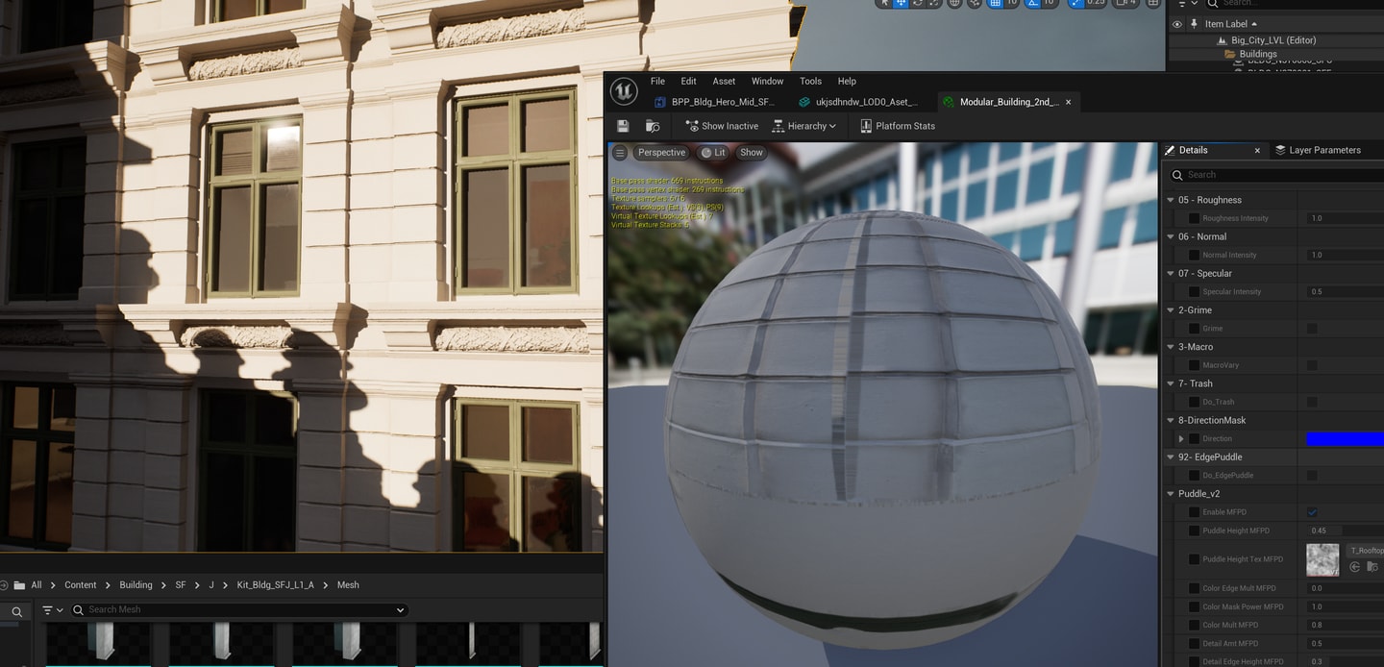Go to Building in the breadcrumb path
This screenshot has width=1384, height=667.
point(136,585)
